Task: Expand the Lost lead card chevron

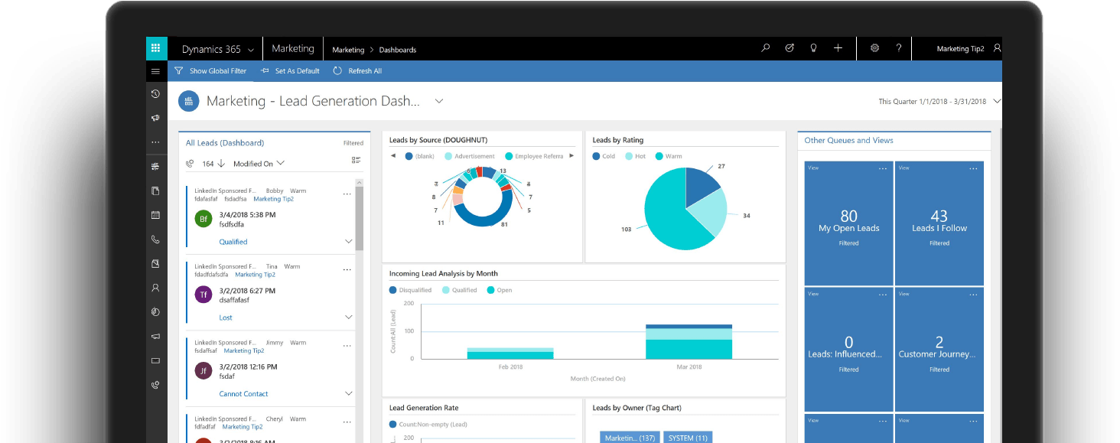Action: pos(349,317)
